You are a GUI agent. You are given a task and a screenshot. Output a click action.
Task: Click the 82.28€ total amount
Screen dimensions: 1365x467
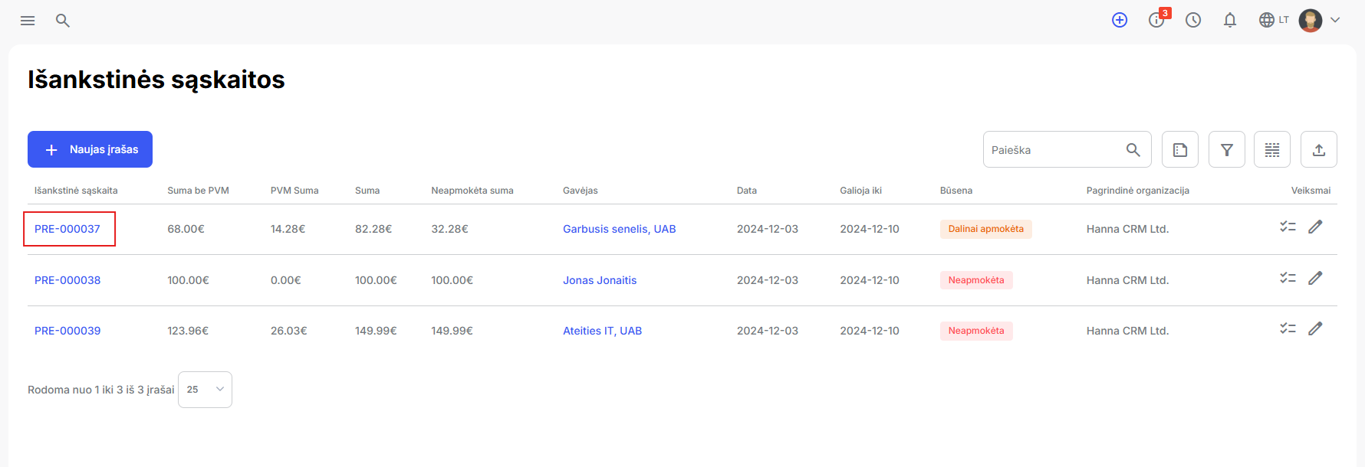pyautogui.click(x=373, y=229)
